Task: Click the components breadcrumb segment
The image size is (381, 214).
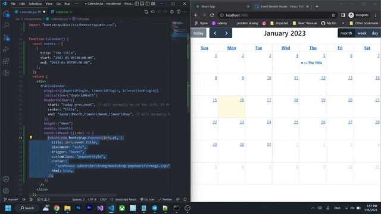Action: tap(33, 18)
